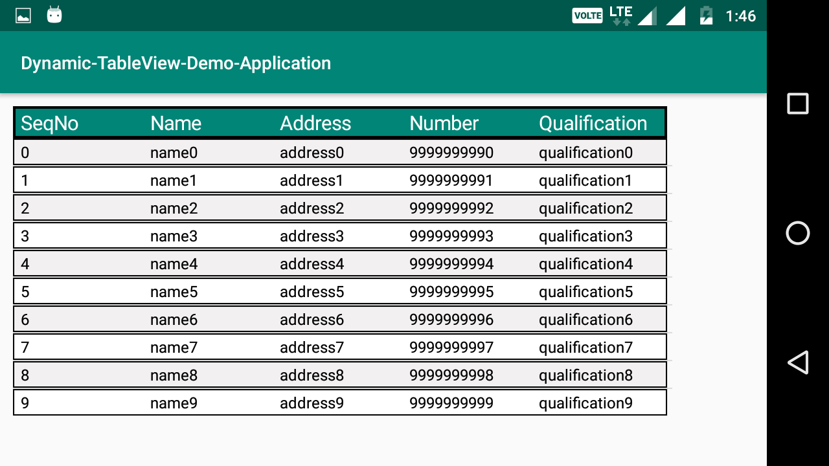The width and height of the screenshot is (829, 466).
Task: Tap the Android system notification icon
Action: (x=54, y=14)
